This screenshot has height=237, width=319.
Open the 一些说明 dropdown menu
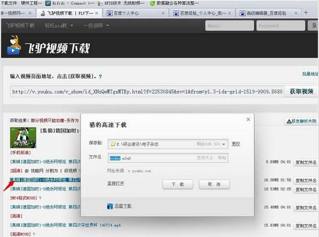click(x=96, y=26)
